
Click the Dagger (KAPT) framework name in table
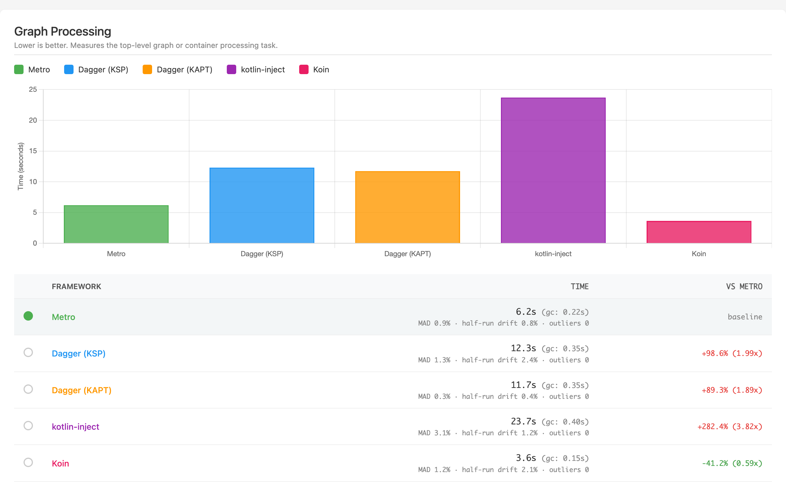(81, 390)
